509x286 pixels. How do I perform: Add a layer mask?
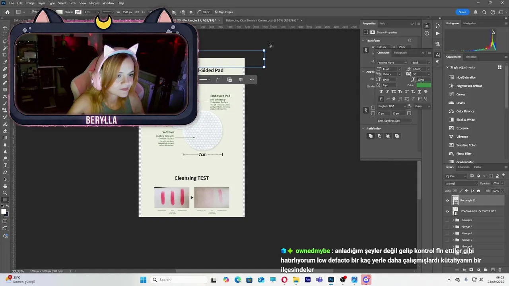tap(471, 270)
